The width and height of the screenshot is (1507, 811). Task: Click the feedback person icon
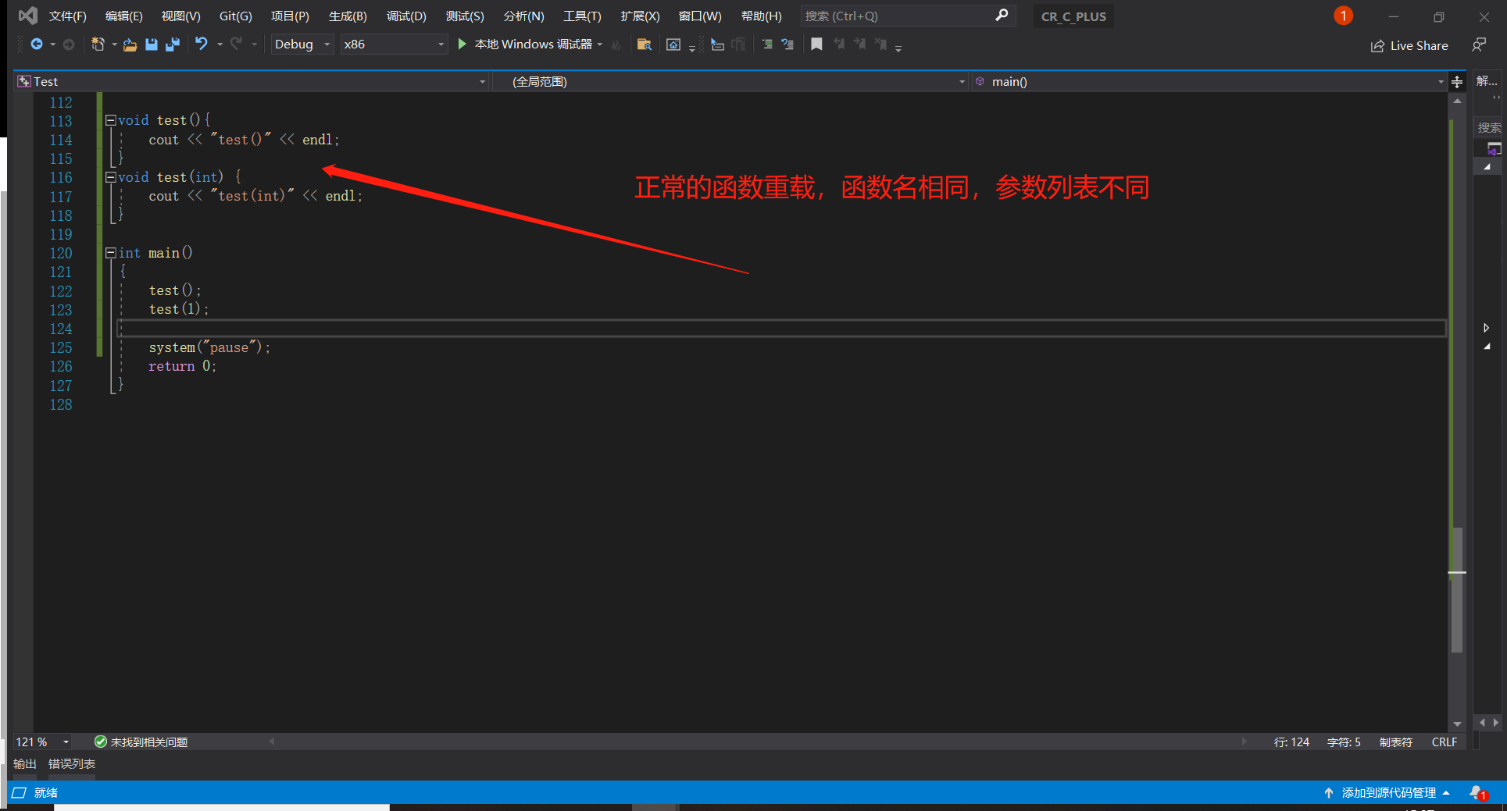pos(1479,45)
